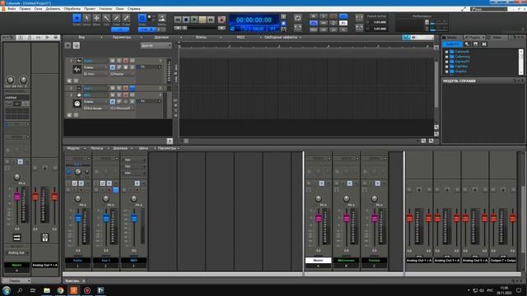Click the Marks module icon

point(161,18)
